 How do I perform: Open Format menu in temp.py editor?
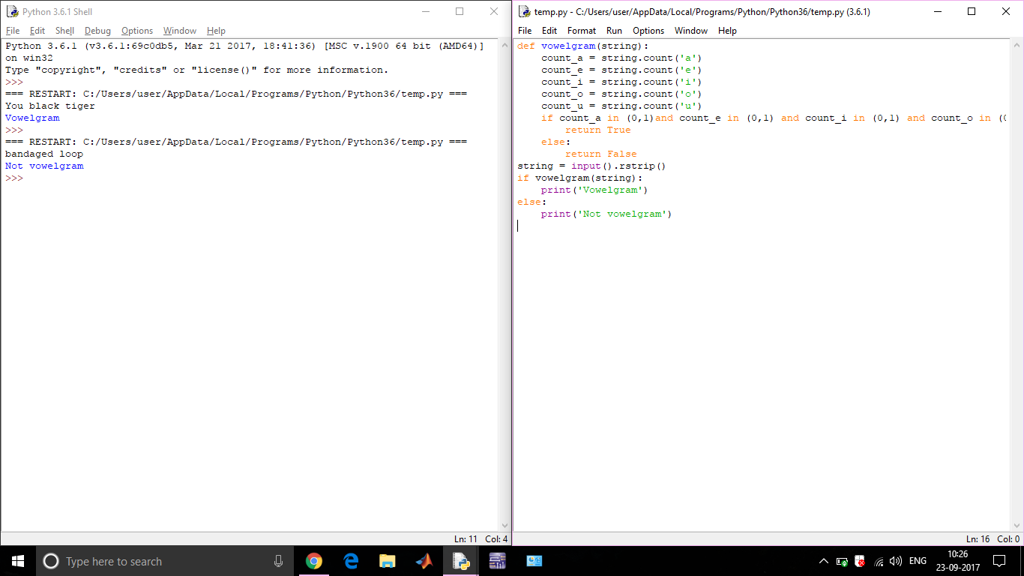click(x=582, y=31)
